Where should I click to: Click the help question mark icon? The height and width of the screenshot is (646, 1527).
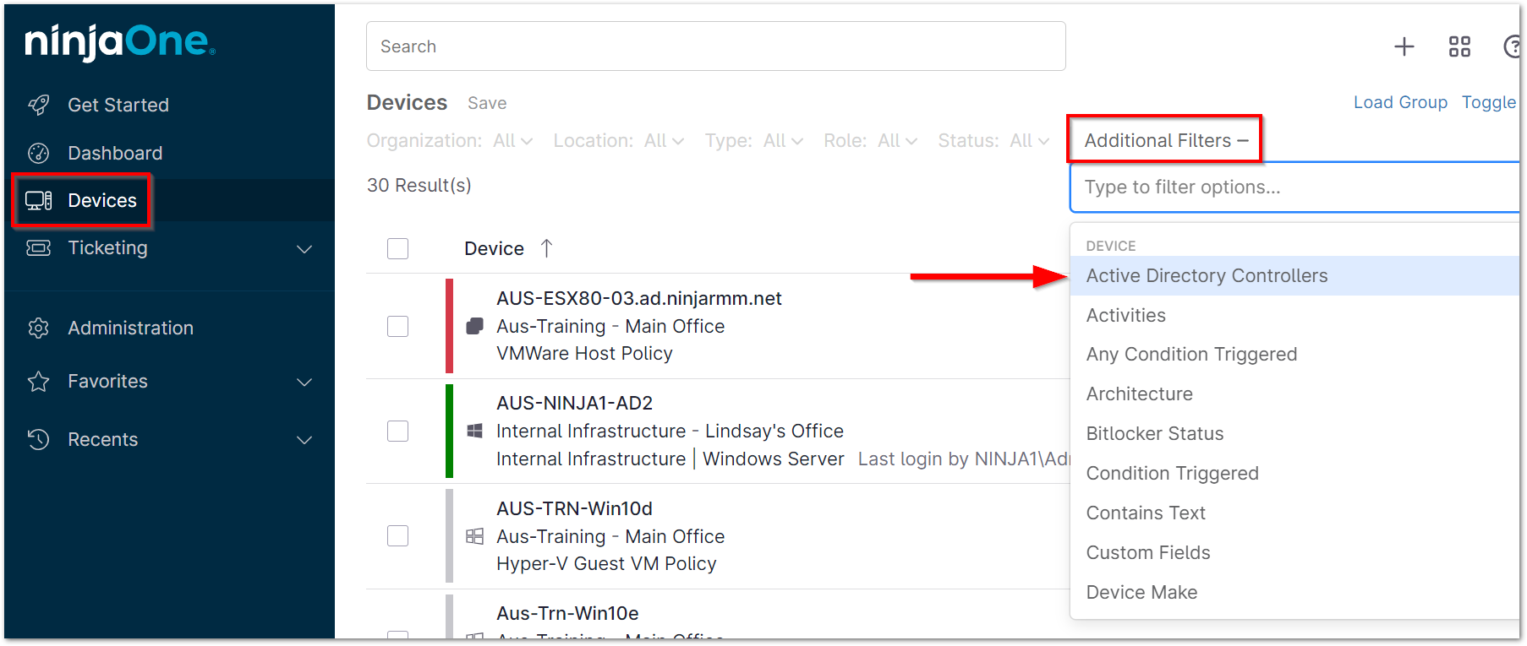click(1513, 46)
